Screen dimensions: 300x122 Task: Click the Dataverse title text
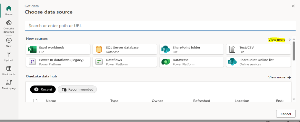[x=180, y=60]
